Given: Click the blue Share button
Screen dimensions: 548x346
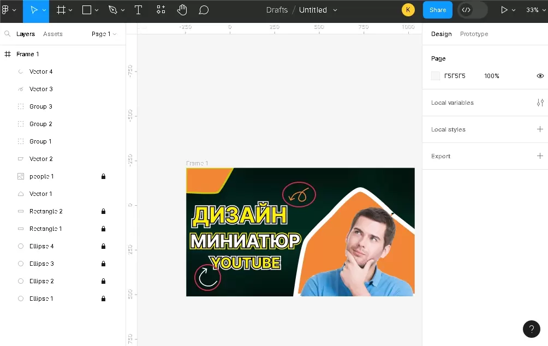Looking at the screenshot, I should pos(437,10).
